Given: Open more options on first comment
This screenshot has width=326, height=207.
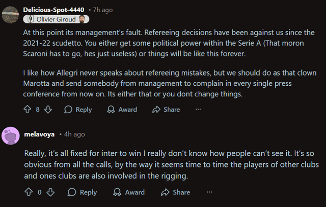Looking at the screenshot, I should 198,109.
